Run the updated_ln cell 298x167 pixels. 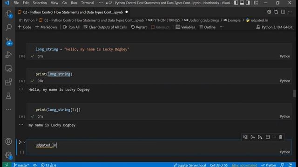coord(20,142)
